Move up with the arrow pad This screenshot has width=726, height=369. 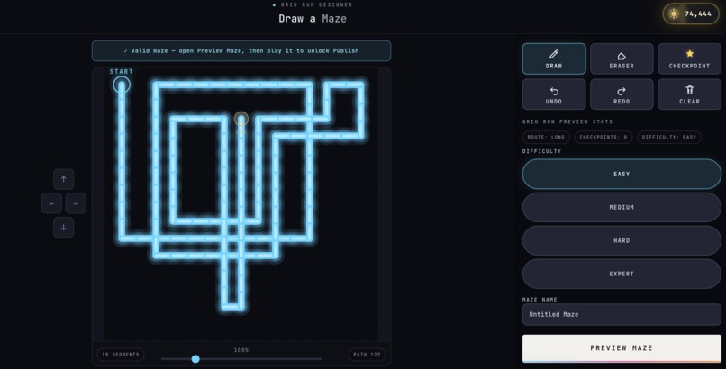pyautogui.click(x=63, y=179)
